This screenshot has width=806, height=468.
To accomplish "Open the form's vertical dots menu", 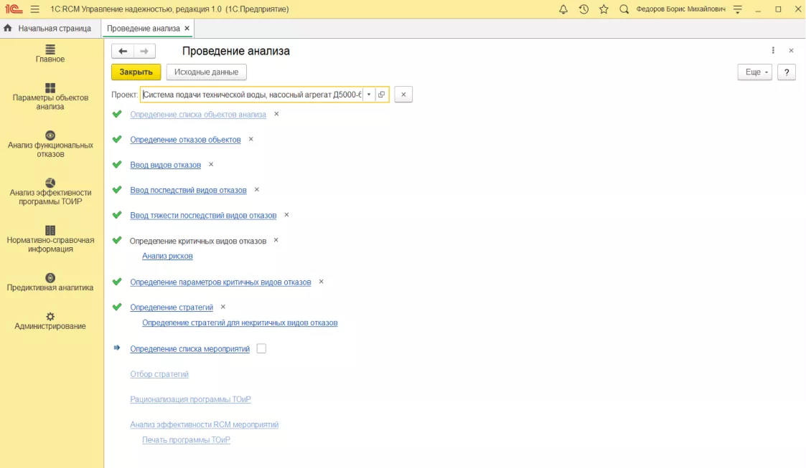I will coord(773,50).
